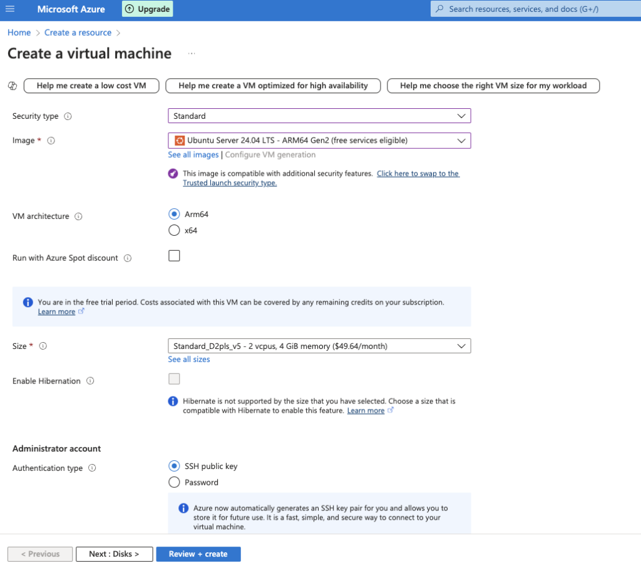
Task: Click Review + create button
Action: [x=198, y=554]
